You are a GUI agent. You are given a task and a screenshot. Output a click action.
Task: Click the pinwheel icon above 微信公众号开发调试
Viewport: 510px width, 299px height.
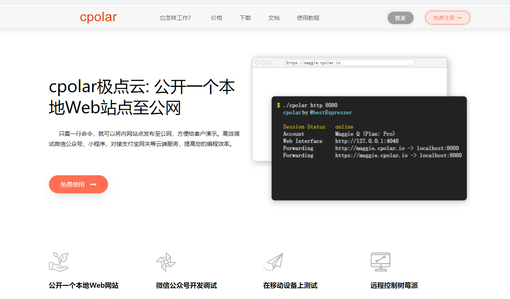pyautogui.click(x=166, y=262)
